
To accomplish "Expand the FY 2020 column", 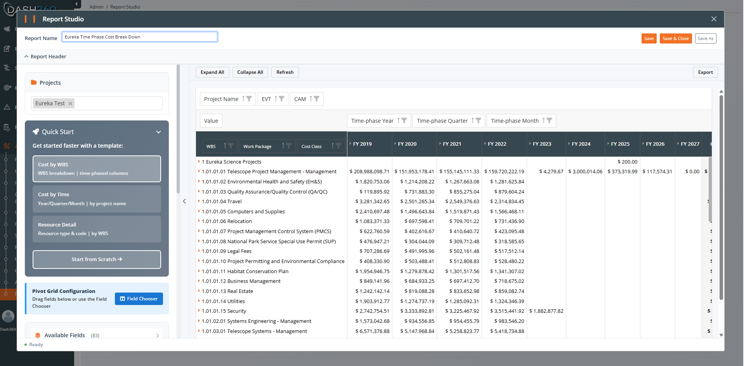I will click(x=395, y=144).
